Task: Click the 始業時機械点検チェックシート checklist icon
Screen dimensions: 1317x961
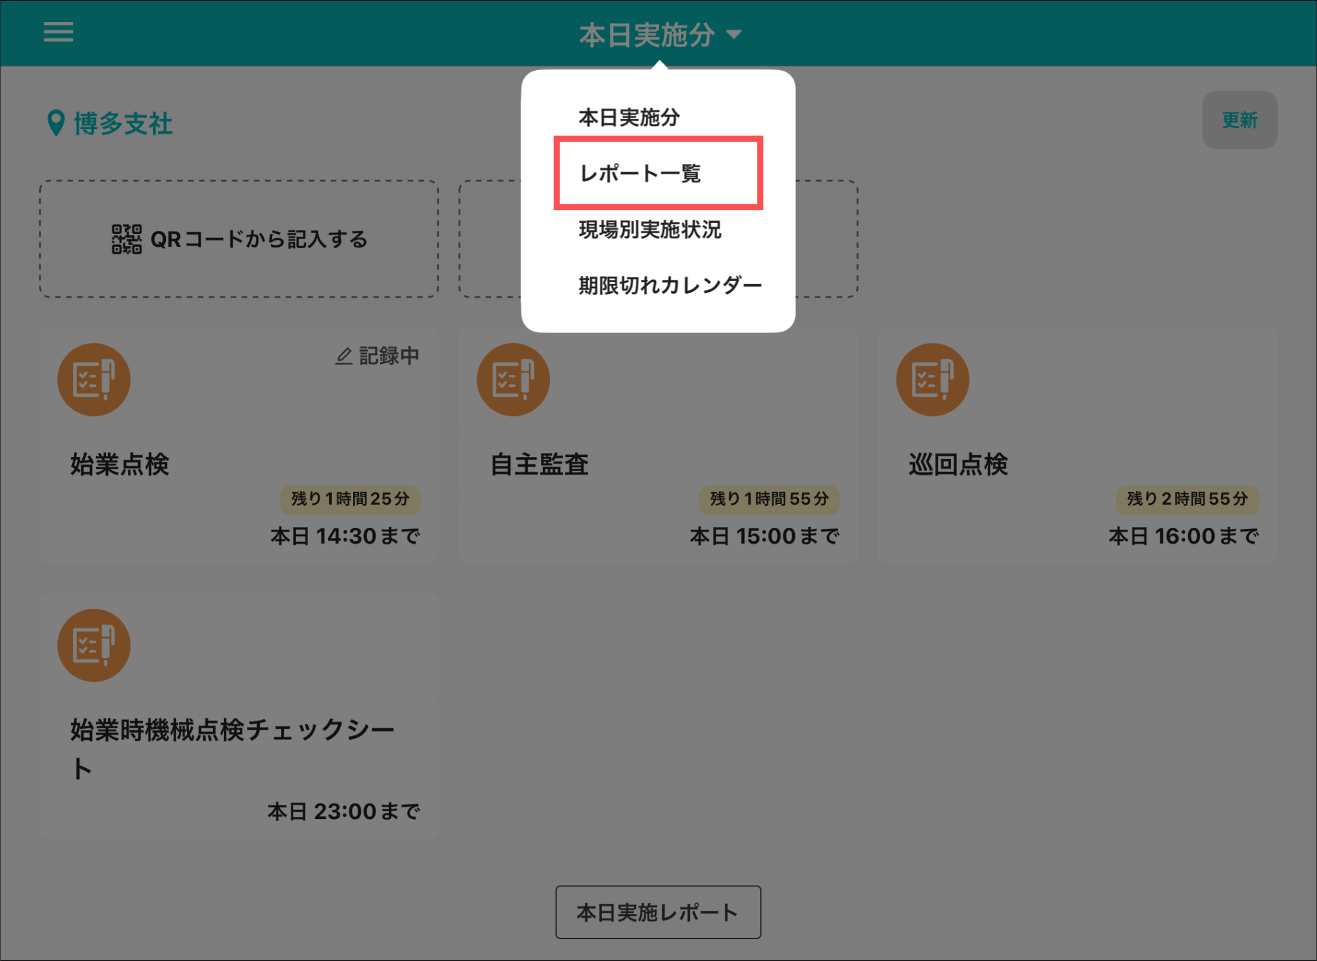Action: (x=94, y=645)
